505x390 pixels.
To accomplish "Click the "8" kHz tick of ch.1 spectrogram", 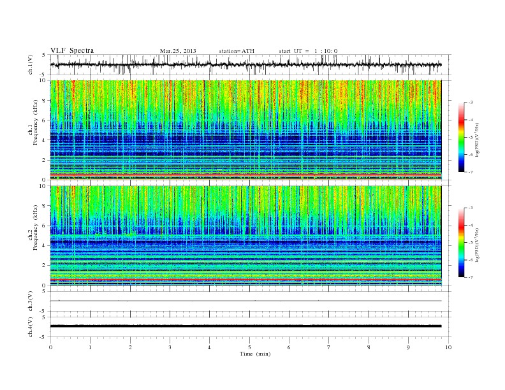I will click(44, 101).
